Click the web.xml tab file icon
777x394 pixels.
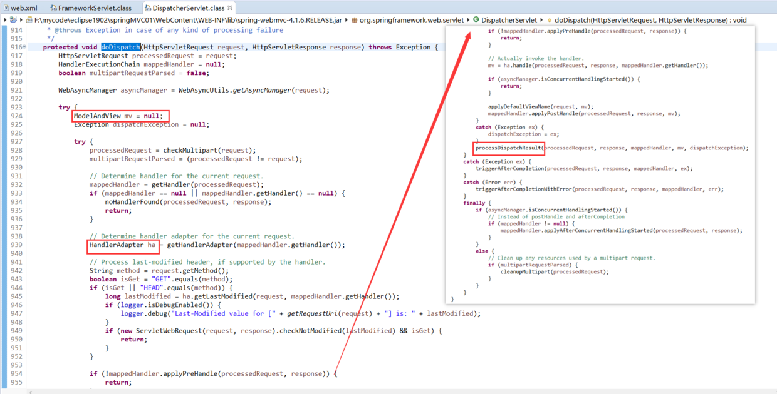(x=5, y=8)
